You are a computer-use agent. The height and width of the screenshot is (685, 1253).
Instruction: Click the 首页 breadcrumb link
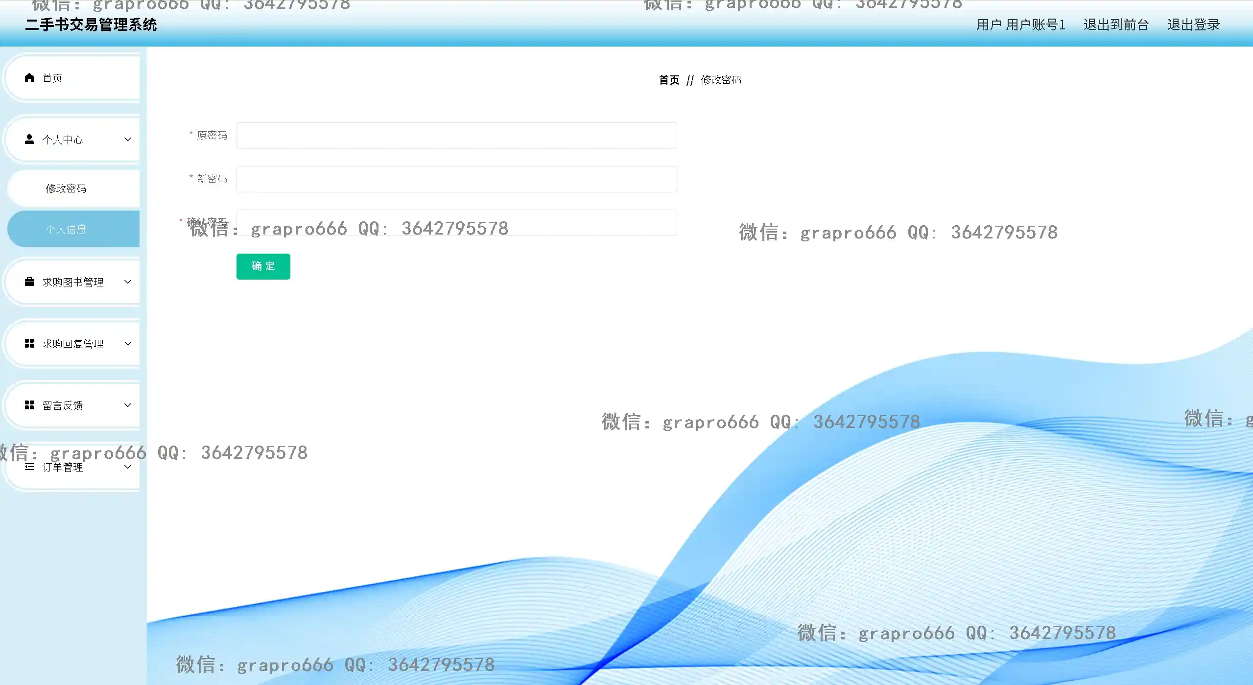click(669, 80)
